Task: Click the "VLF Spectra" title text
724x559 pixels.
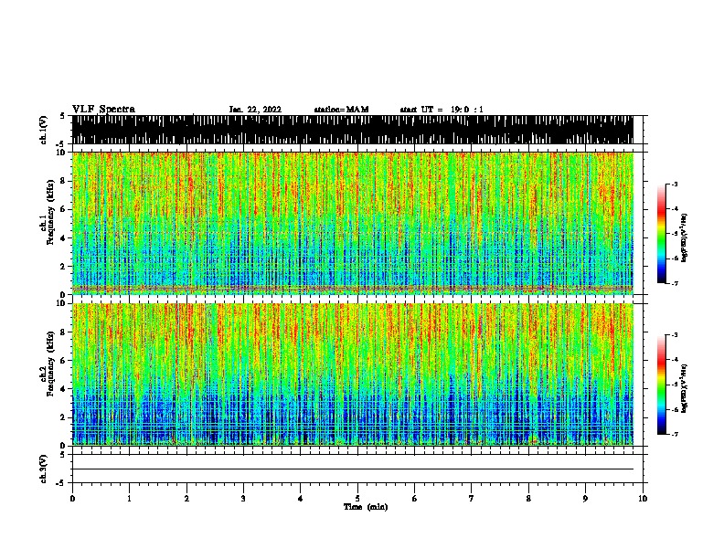Action: (x=103, y=110)
